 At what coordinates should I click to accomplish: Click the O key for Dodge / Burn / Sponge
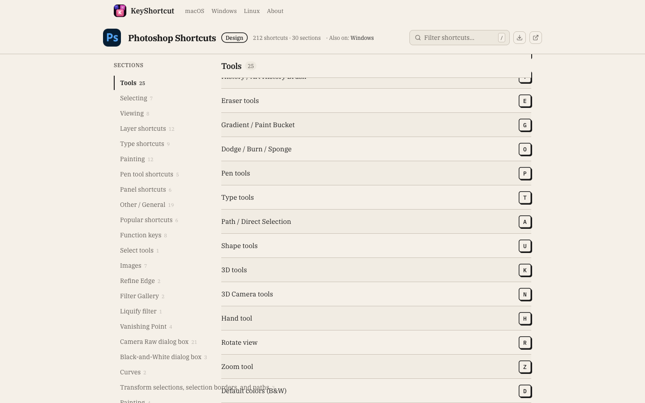525,149
